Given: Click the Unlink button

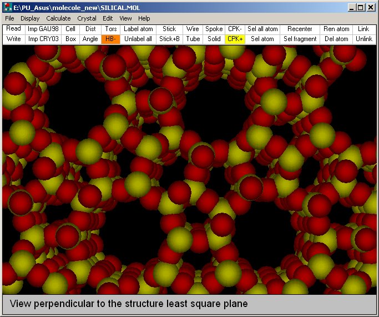Looking at the screenshot, I should click(x=364, y=39).
